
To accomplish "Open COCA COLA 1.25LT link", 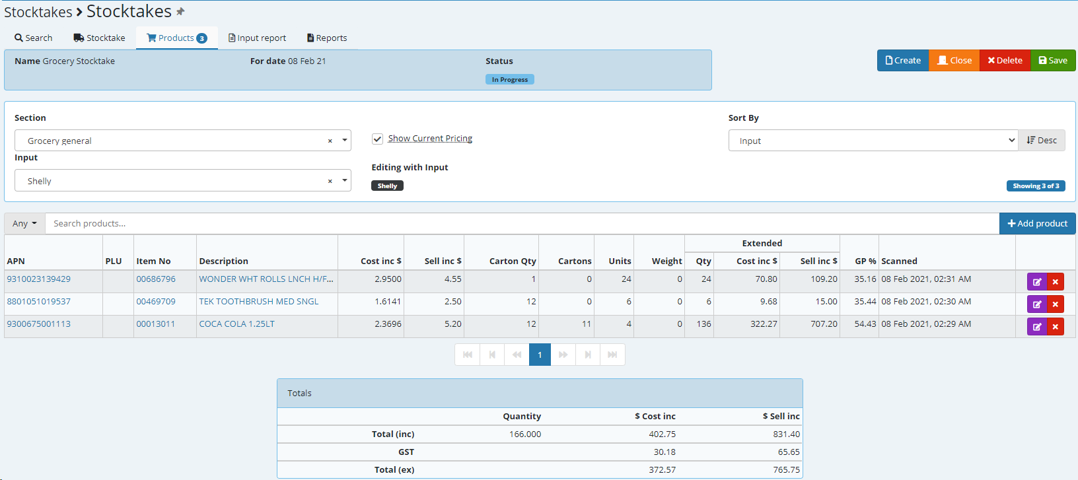I will tap(237, 324).
